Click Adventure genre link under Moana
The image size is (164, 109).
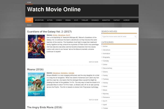pos(56,73)
